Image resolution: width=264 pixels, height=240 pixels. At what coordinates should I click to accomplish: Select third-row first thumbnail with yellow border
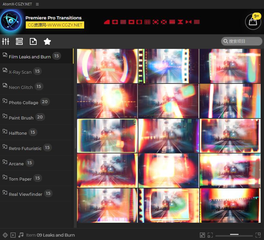click(107, 136)
